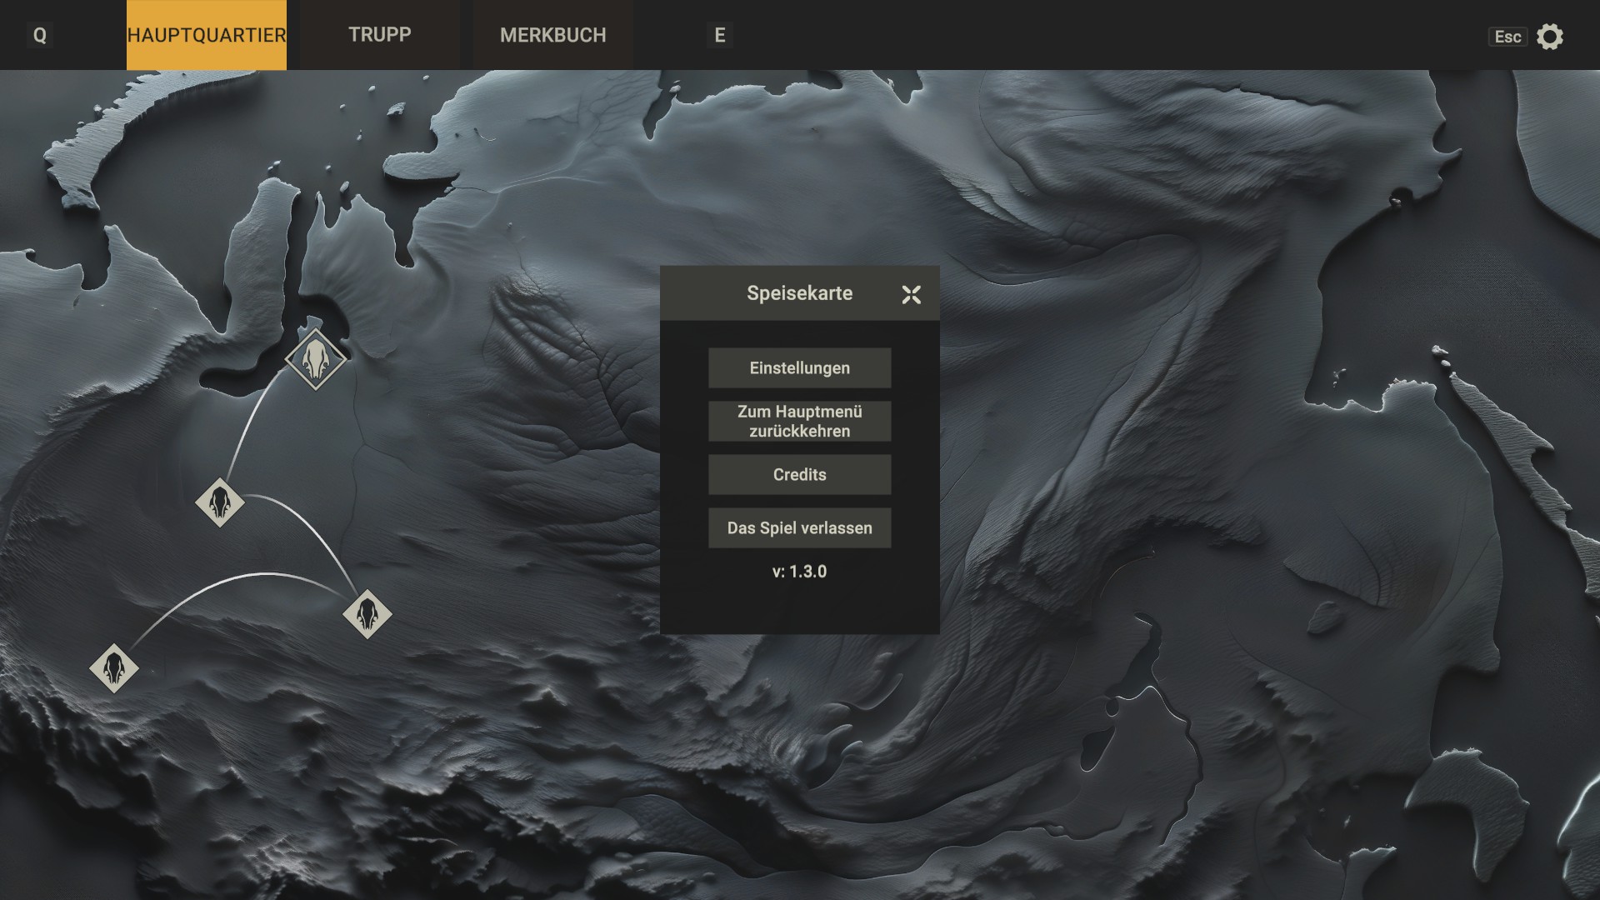Screen dimensions: 1600x900
Task: Select the skull marker where two routes meet
Action: [x=367, y=614]
